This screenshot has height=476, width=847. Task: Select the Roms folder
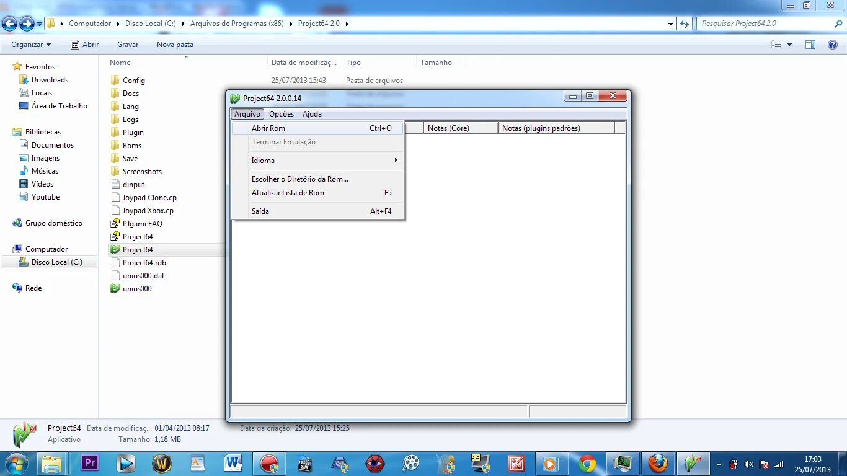[126, 146]
